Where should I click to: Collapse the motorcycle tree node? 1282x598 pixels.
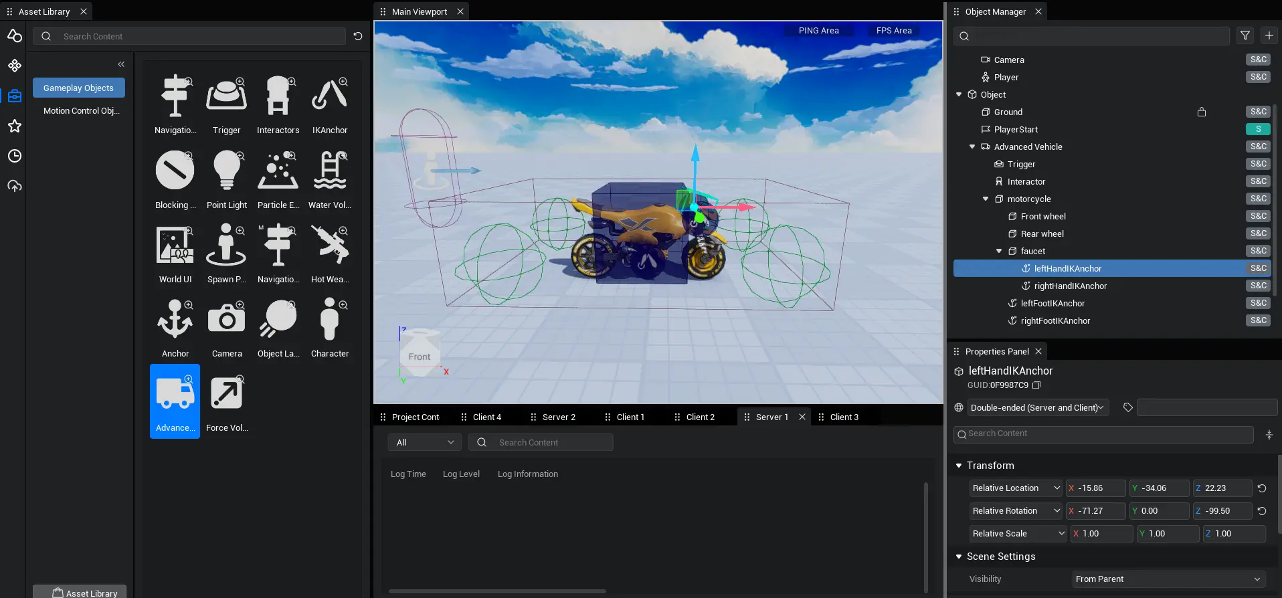click(x=986, y=199)
